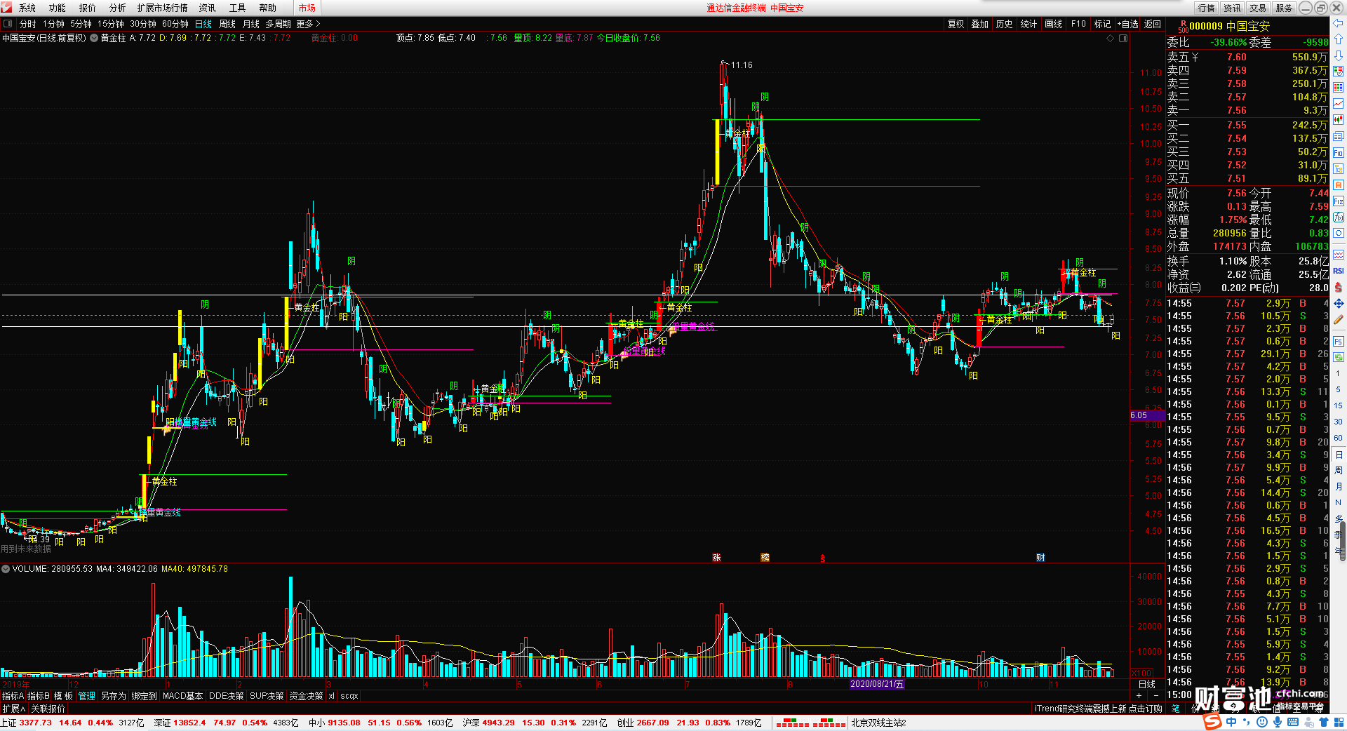Open the colored grid table icon in sidebar

pyautogui.click(x=1339, y=88)
